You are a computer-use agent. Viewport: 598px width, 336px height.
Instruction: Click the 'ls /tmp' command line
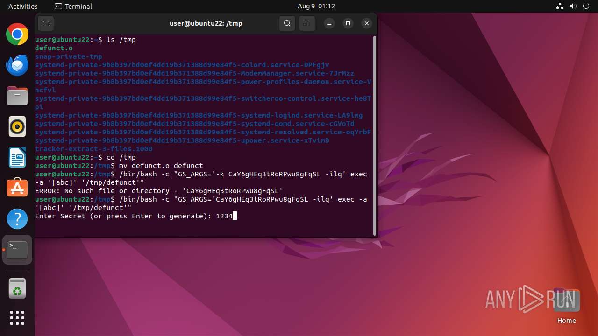85,40
